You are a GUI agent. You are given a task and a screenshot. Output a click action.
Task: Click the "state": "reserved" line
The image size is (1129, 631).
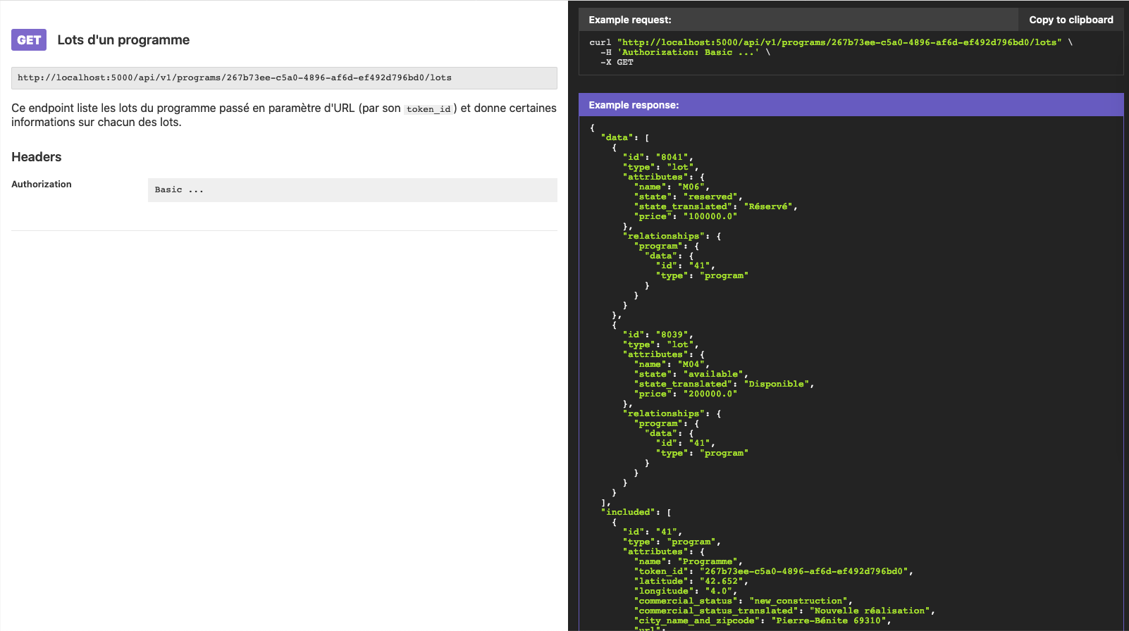tap(687, 196)
